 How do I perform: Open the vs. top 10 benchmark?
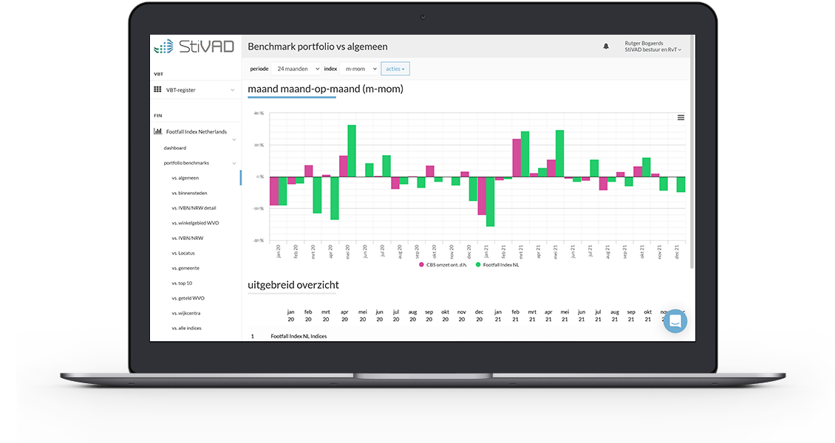pyautogui.click(x=182, y=283)
